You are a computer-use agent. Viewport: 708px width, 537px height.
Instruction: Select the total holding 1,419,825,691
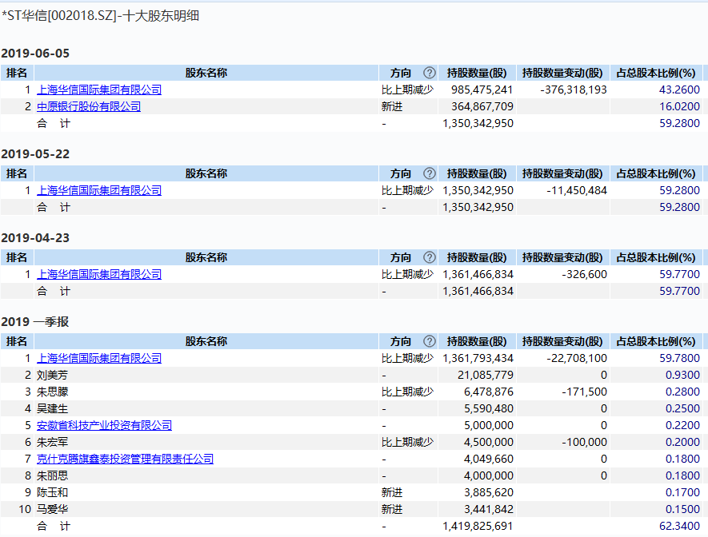click(x=478, y=526)
